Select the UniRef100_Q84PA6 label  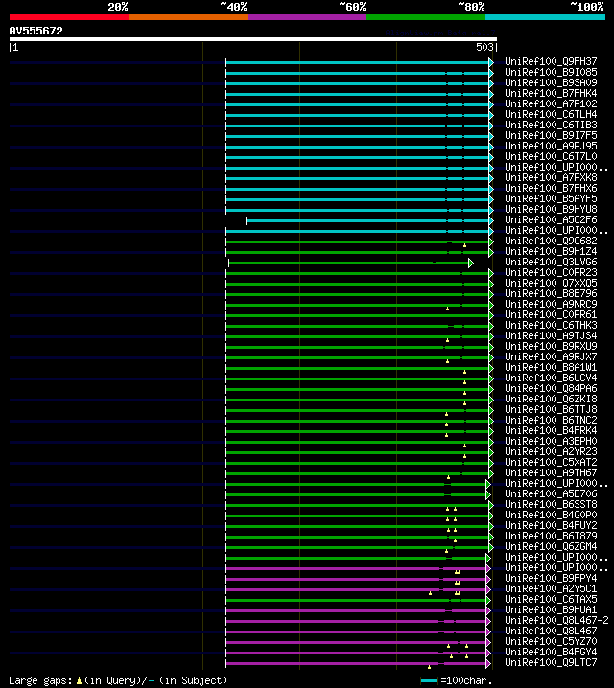coord(551,388)
